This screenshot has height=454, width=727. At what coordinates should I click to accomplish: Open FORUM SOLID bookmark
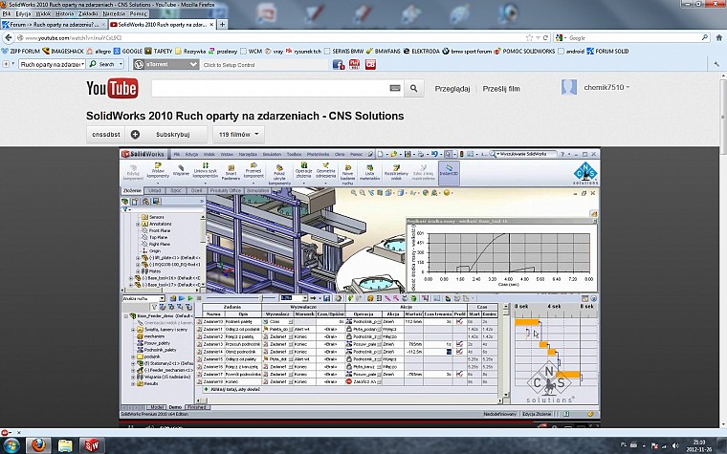click(x=607, y=51)
